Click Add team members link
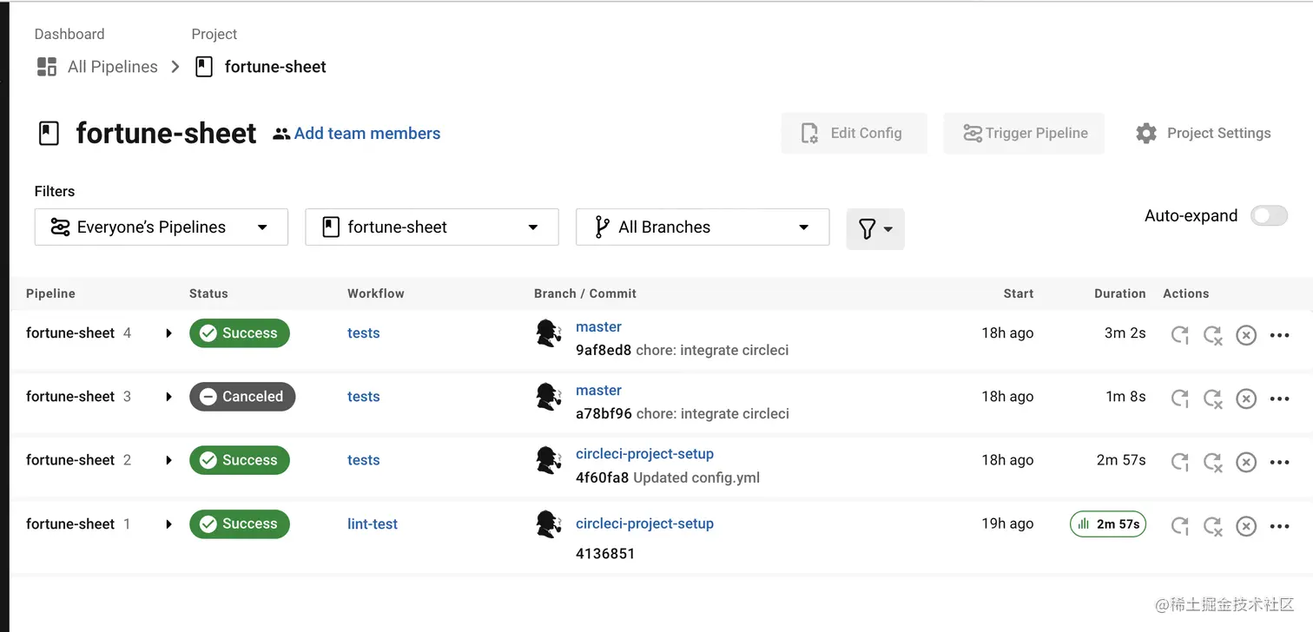This screenshot has height=632, width=1313. 366,134
